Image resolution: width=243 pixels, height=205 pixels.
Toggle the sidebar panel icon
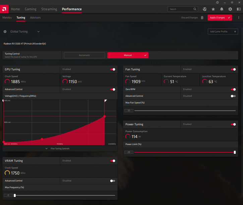(239, 9)
